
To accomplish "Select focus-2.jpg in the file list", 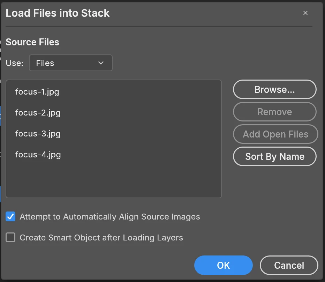I will [x=38, y=113].
